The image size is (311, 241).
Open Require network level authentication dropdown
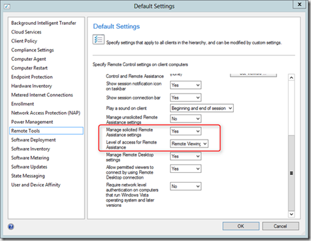186,187
